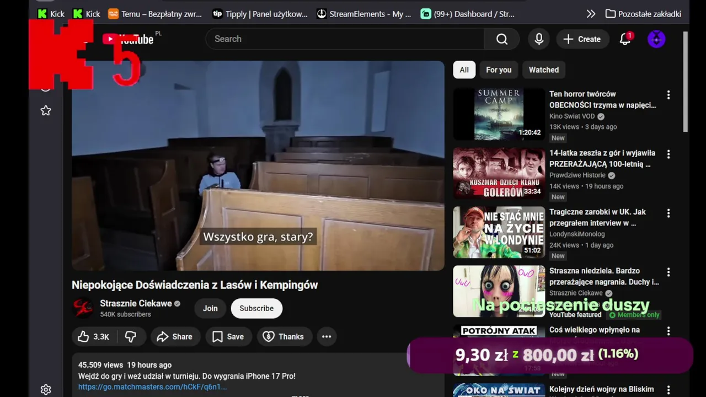The height and width of the screenshot is (397, 706).
Task: Open notifications bell
Action: [x=625, y=39]
